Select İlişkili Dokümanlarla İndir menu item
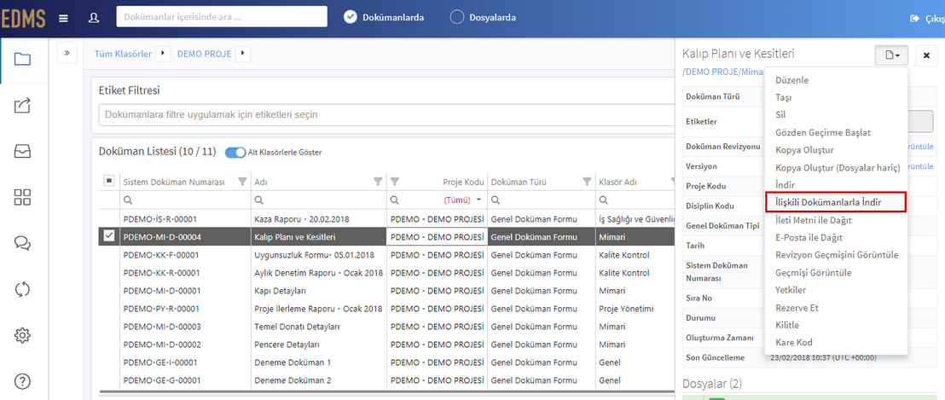Image resolution: width=945 pixels, height=400 pixels. click(836, 202)
